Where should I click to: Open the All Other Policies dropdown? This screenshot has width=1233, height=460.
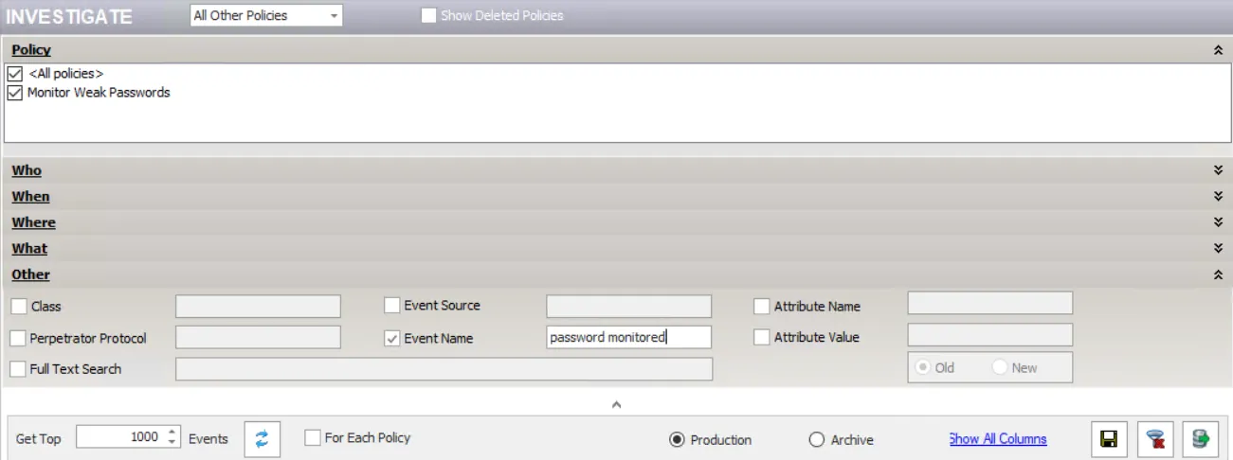coord(266,15)
